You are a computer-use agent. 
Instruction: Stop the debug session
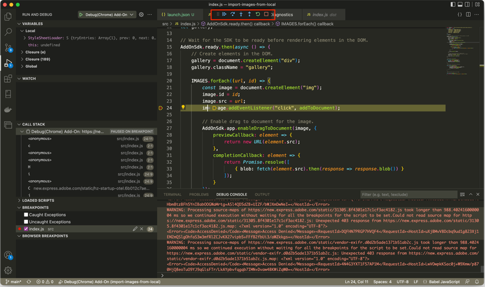click(266, 14)
